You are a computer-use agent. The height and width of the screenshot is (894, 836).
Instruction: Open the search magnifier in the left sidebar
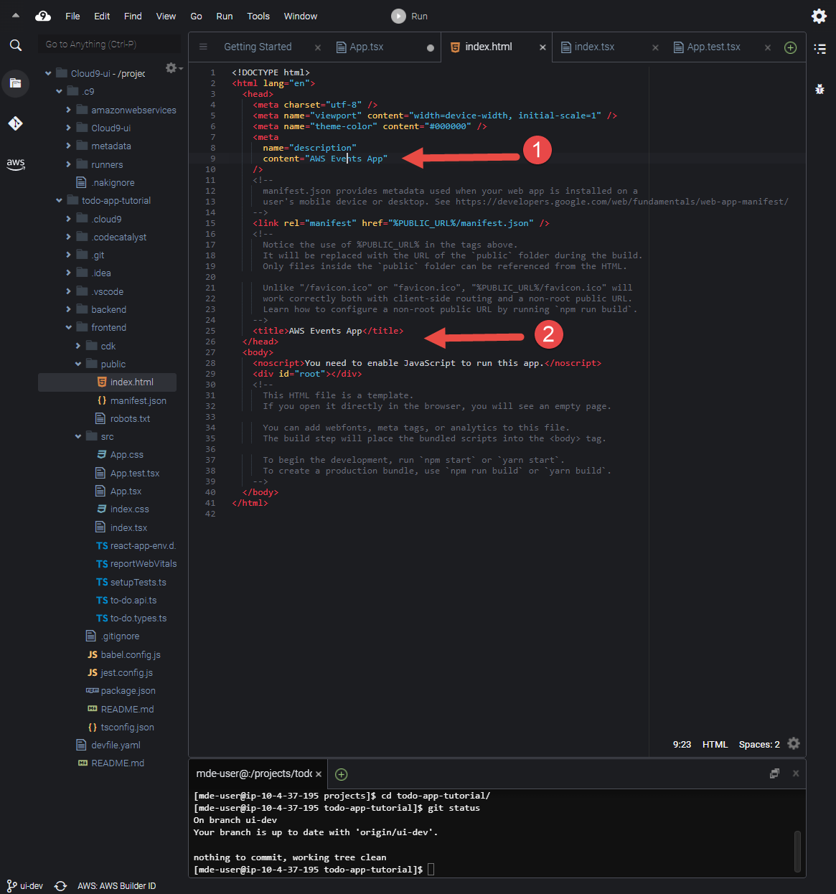tap(16, 45)
